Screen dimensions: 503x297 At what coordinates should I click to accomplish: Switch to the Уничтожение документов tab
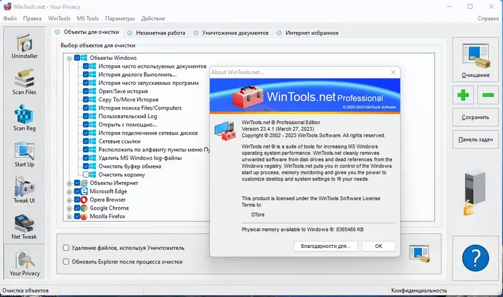231,33
